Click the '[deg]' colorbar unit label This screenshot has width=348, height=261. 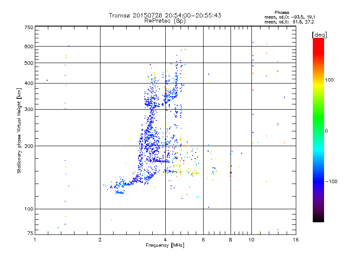319,35
